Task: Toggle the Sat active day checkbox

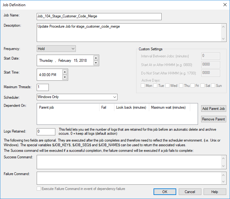Action: (202, 86)
